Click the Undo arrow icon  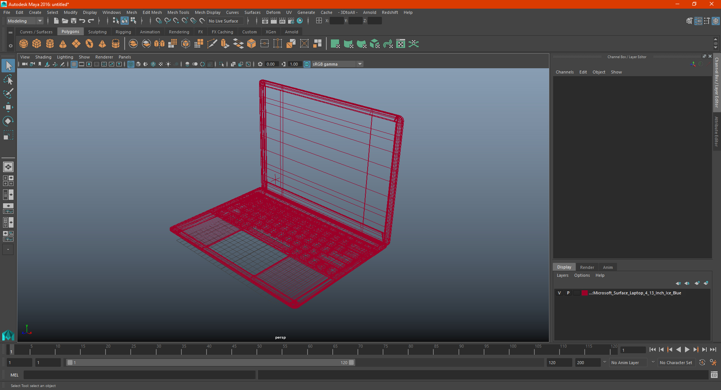coord(82,21)
